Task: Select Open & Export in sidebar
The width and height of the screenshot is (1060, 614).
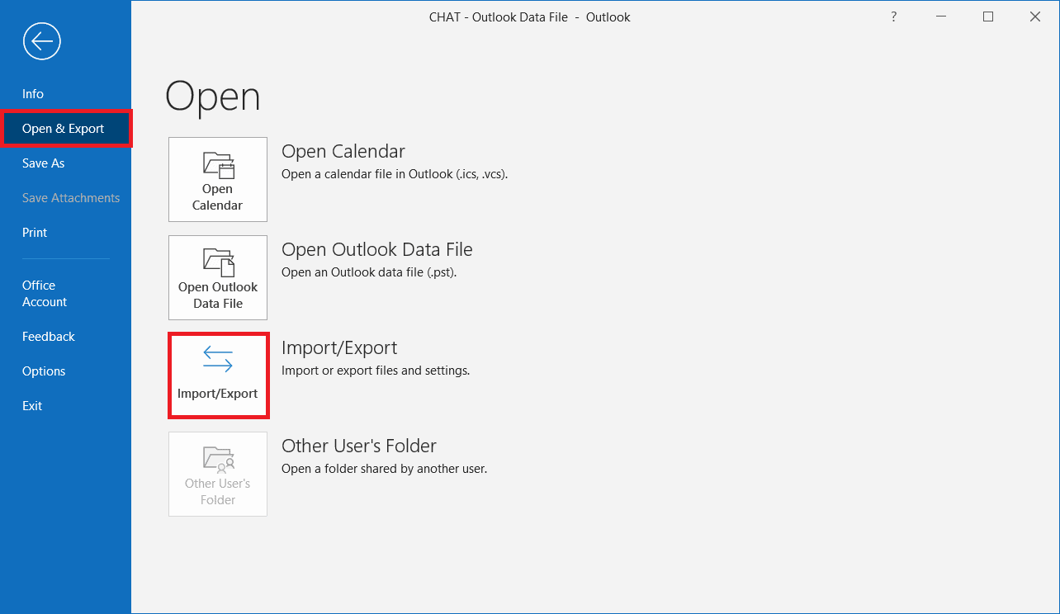Action: click(65, 129)
